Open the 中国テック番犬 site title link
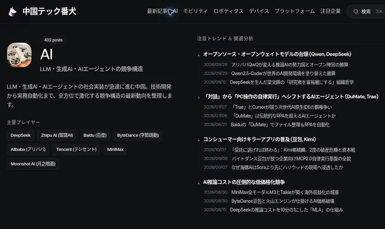The width and height of the screenshot is (385, 229). click(49, 11)
